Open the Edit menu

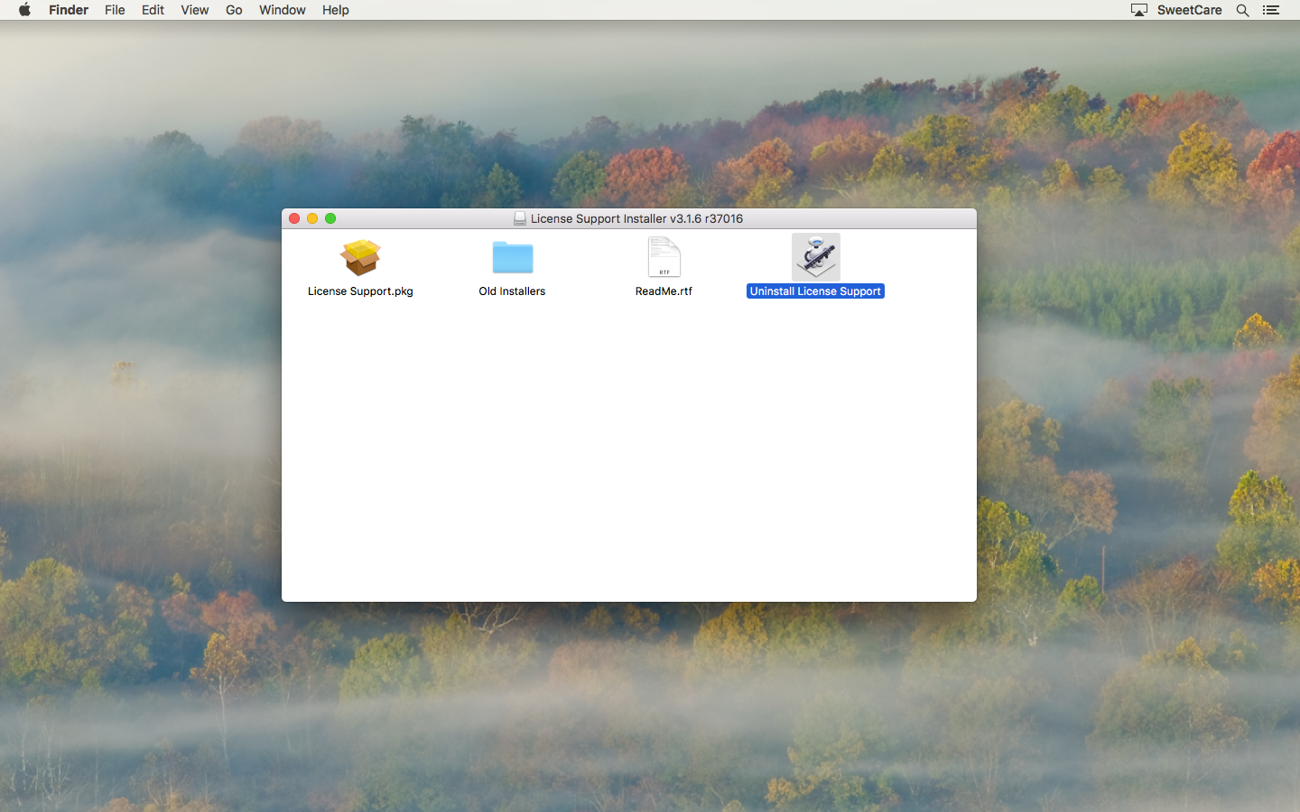click(153, 10)
